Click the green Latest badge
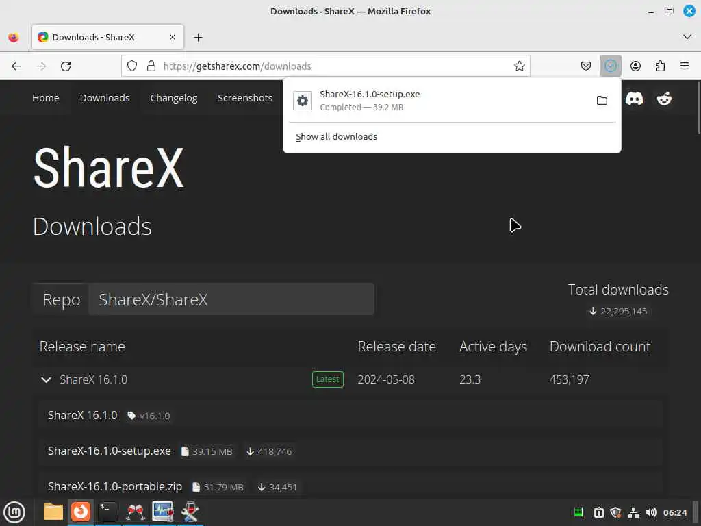Image resolution: width=701 pixels, height=526 pixels. tap(328, 379)
